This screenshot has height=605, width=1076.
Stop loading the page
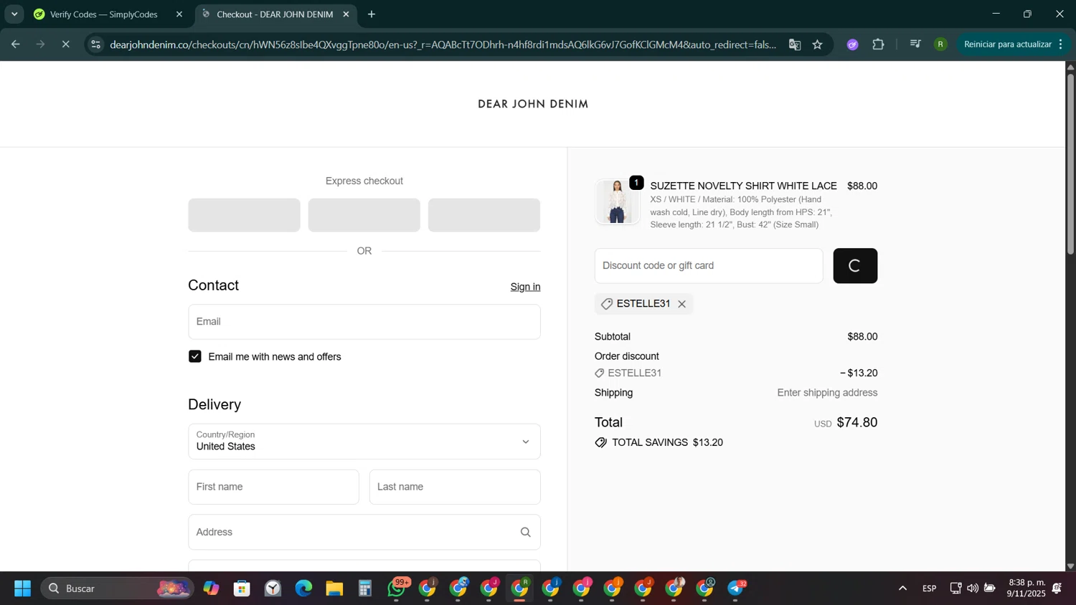coord(65,44)
